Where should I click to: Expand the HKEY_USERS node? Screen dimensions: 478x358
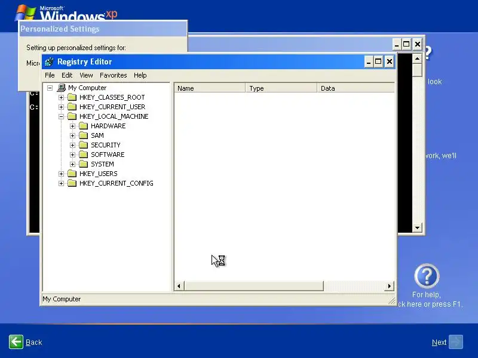pos(62,174)
